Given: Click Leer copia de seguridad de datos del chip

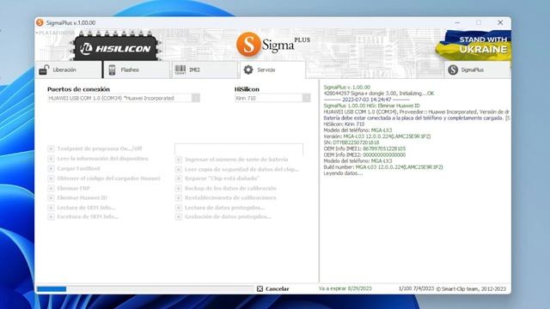Looking at the screenshot, I should coord(237,169).
